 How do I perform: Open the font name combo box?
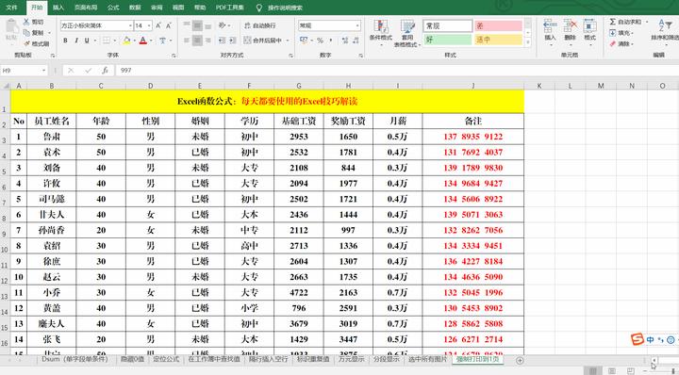click(x=96, y=26)
